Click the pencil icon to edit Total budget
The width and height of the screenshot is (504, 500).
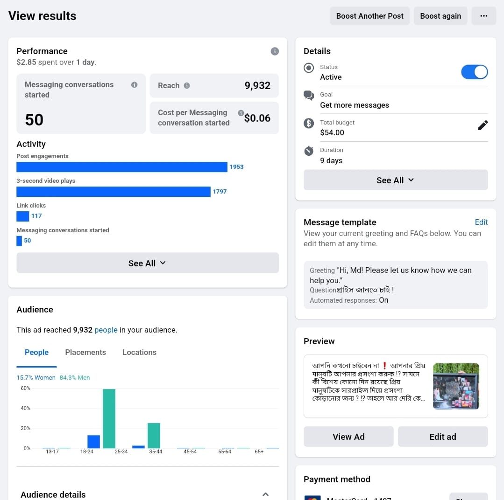click(483, 125)
